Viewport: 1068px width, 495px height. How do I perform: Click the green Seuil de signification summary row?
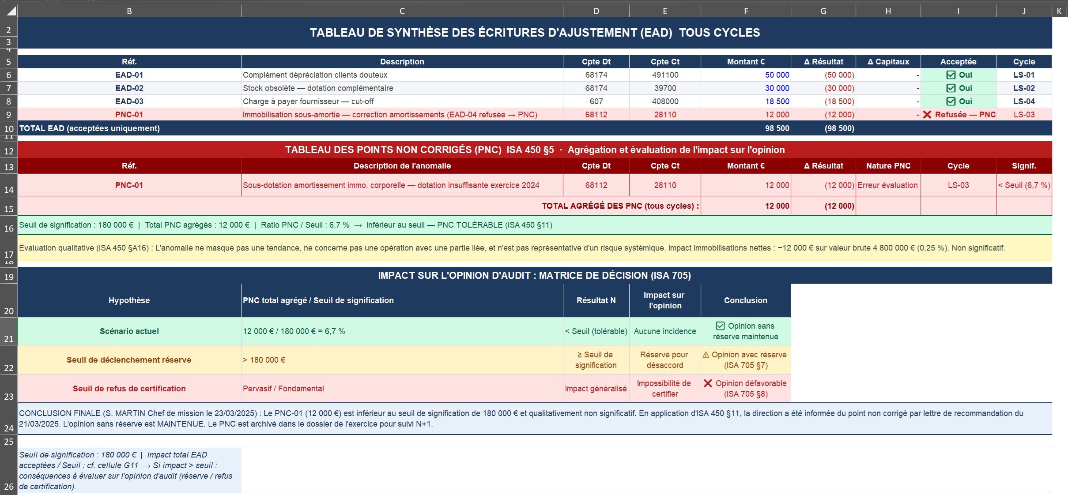point(535,225)
